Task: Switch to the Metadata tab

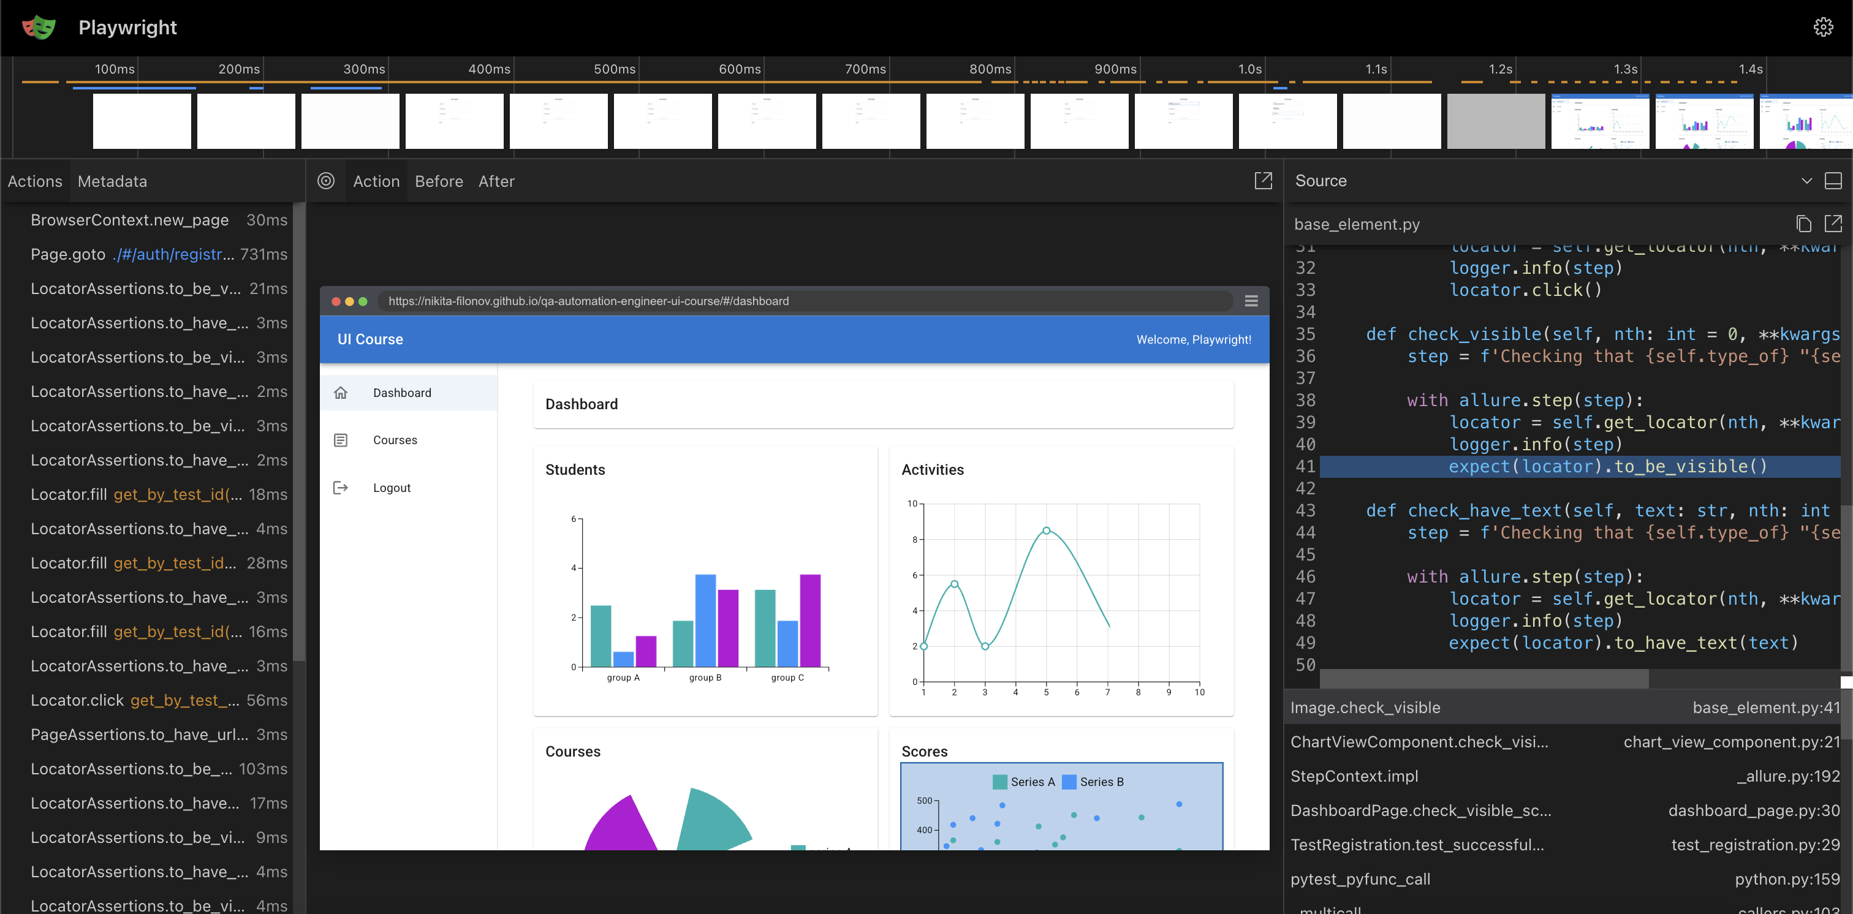Action: click(x=112, y=181)
